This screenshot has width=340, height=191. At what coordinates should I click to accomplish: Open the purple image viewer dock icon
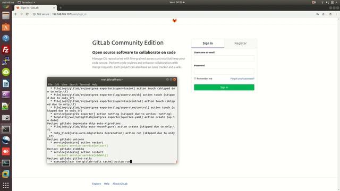tap(6, 95)
